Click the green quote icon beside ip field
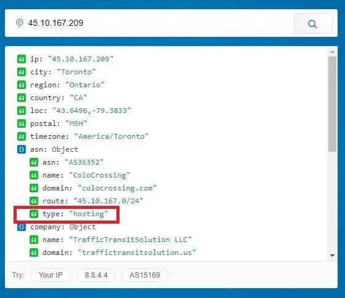Viewport: 345px width, 298px height. coord(22,59)
